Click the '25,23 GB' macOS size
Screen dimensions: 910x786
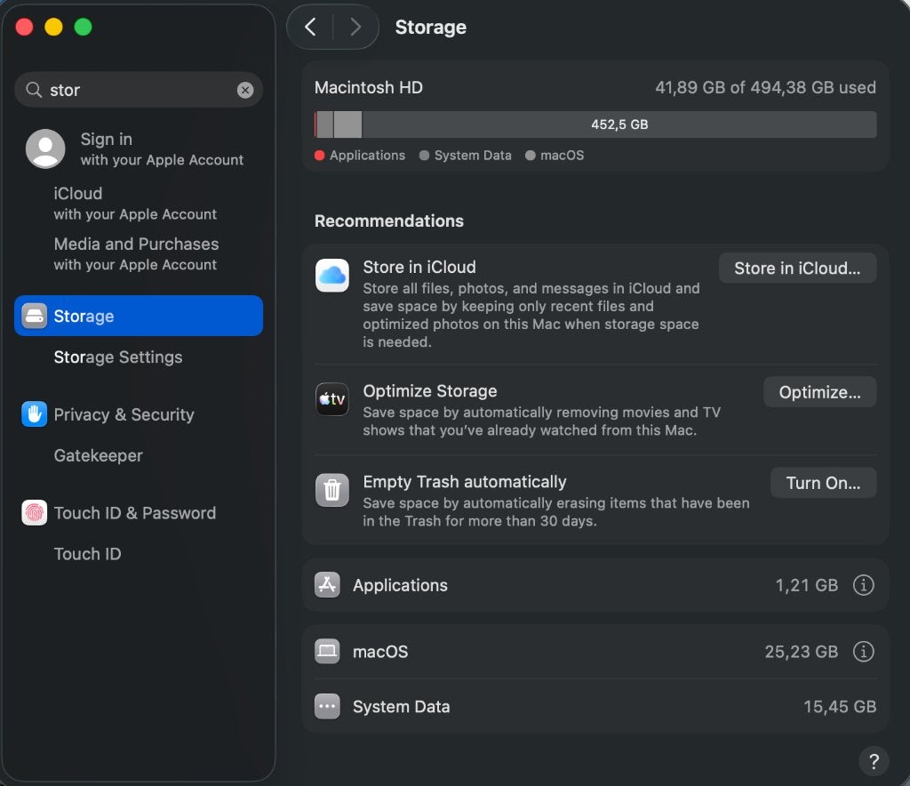coord(802,652)
